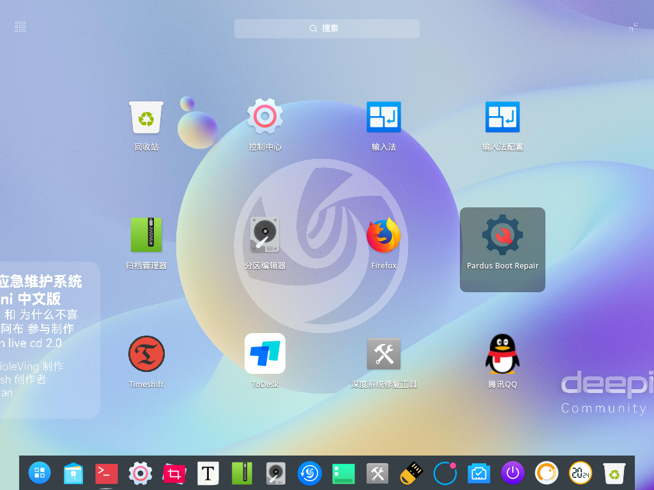Image resolution: width=654 pixels, height=490 pixels.
Task: Open 归档管理器 archive manager in grid
Action: click(x=146, y=236)
